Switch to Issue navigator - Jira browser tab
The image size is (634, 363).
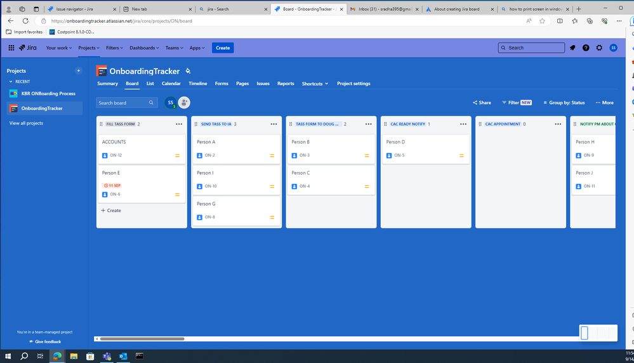coord(81,9)
